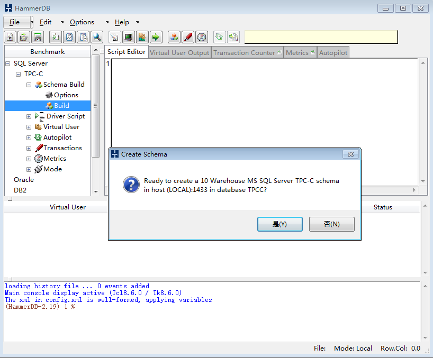The height and width of the screenshot is (358, 433).
Task: Select DB2 in the Benchmark tree
Action: (20, 190)
